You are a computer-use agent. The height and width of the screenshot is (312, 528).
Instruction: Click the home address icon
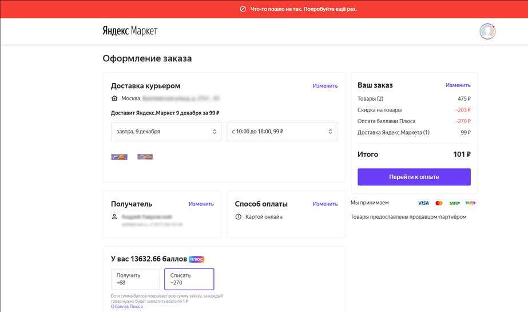(114, 98)
